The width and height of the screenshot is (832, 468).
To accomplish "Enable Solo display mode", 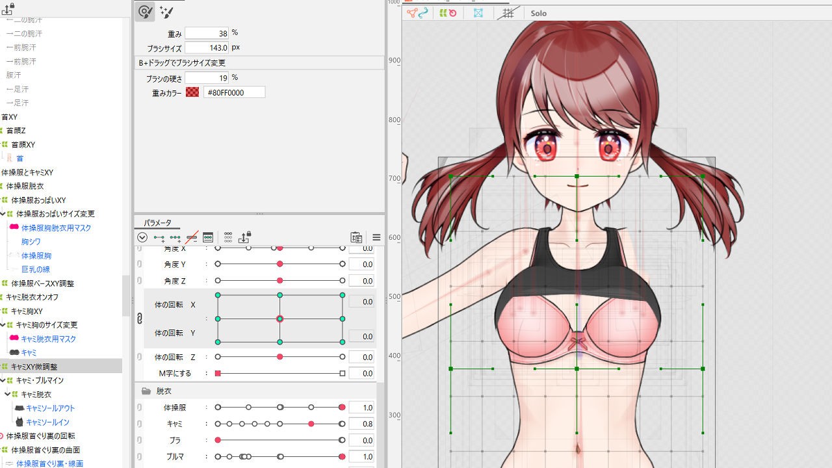I will click(x=538, y=13).
